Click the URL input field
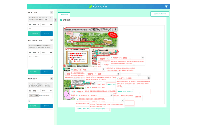The image size is (197, 129). [x=40, y=28]
